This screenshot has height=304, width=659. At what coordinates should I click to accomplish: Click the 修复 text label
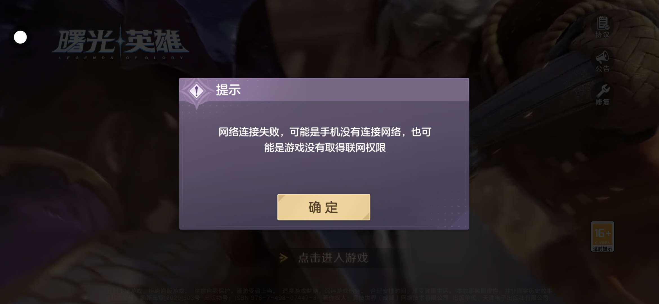[603, 102]
